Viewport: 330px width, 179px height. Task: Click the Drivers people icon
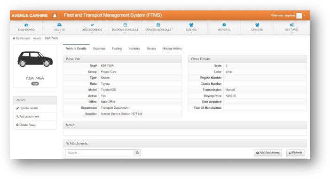[257, 25]
